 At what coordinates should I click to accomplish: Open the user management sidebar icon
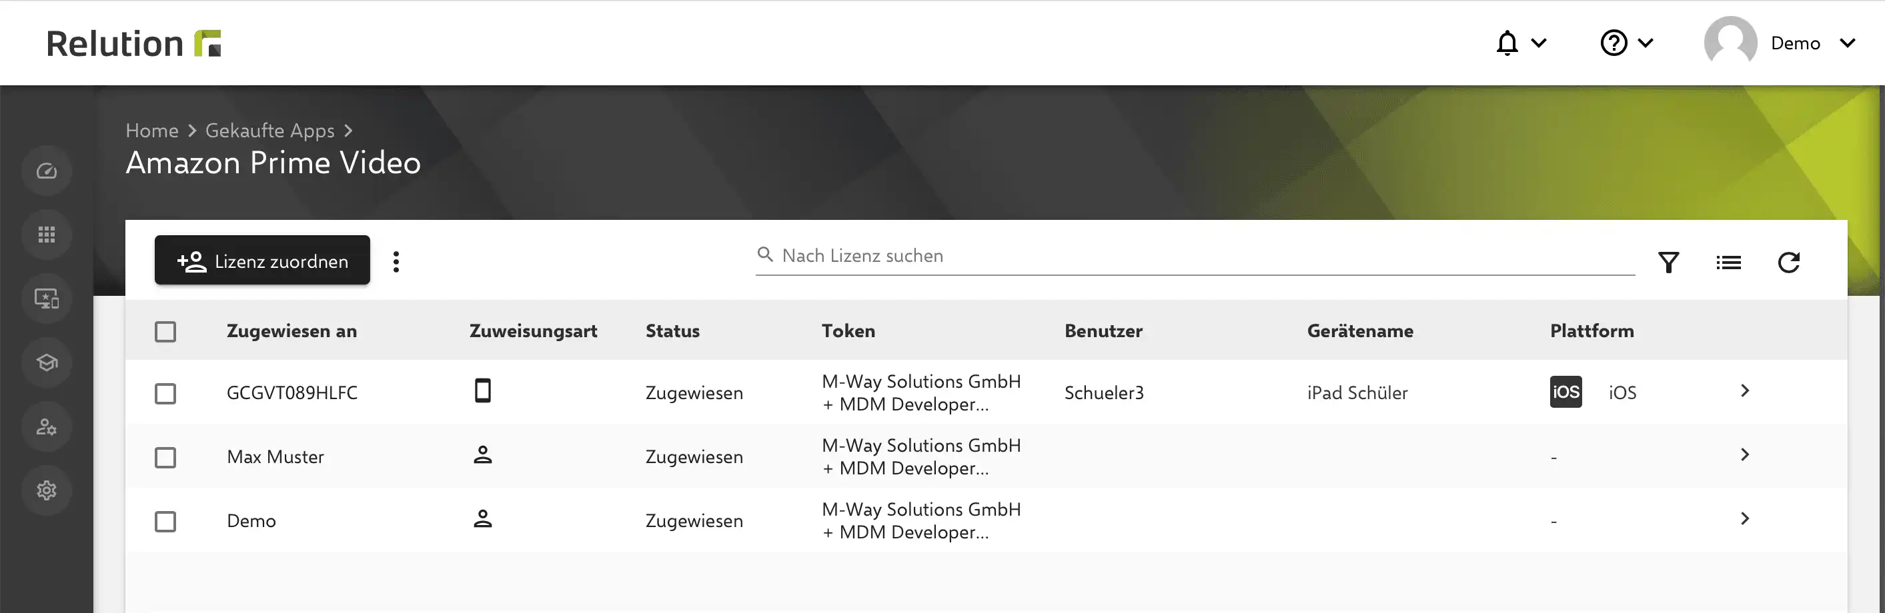point(47,426)
